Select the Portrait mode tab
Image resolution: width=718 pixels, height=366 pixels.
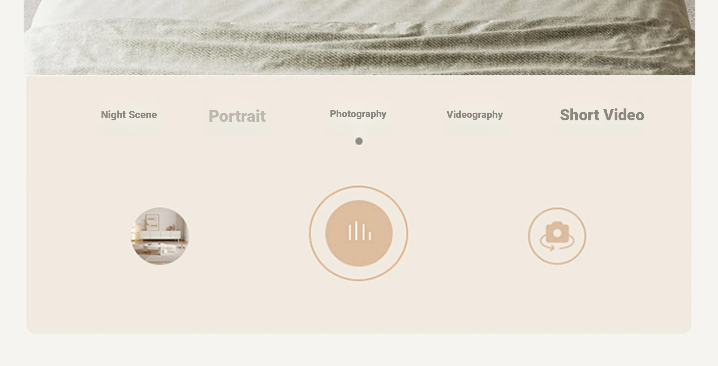(x=237, y=116)
